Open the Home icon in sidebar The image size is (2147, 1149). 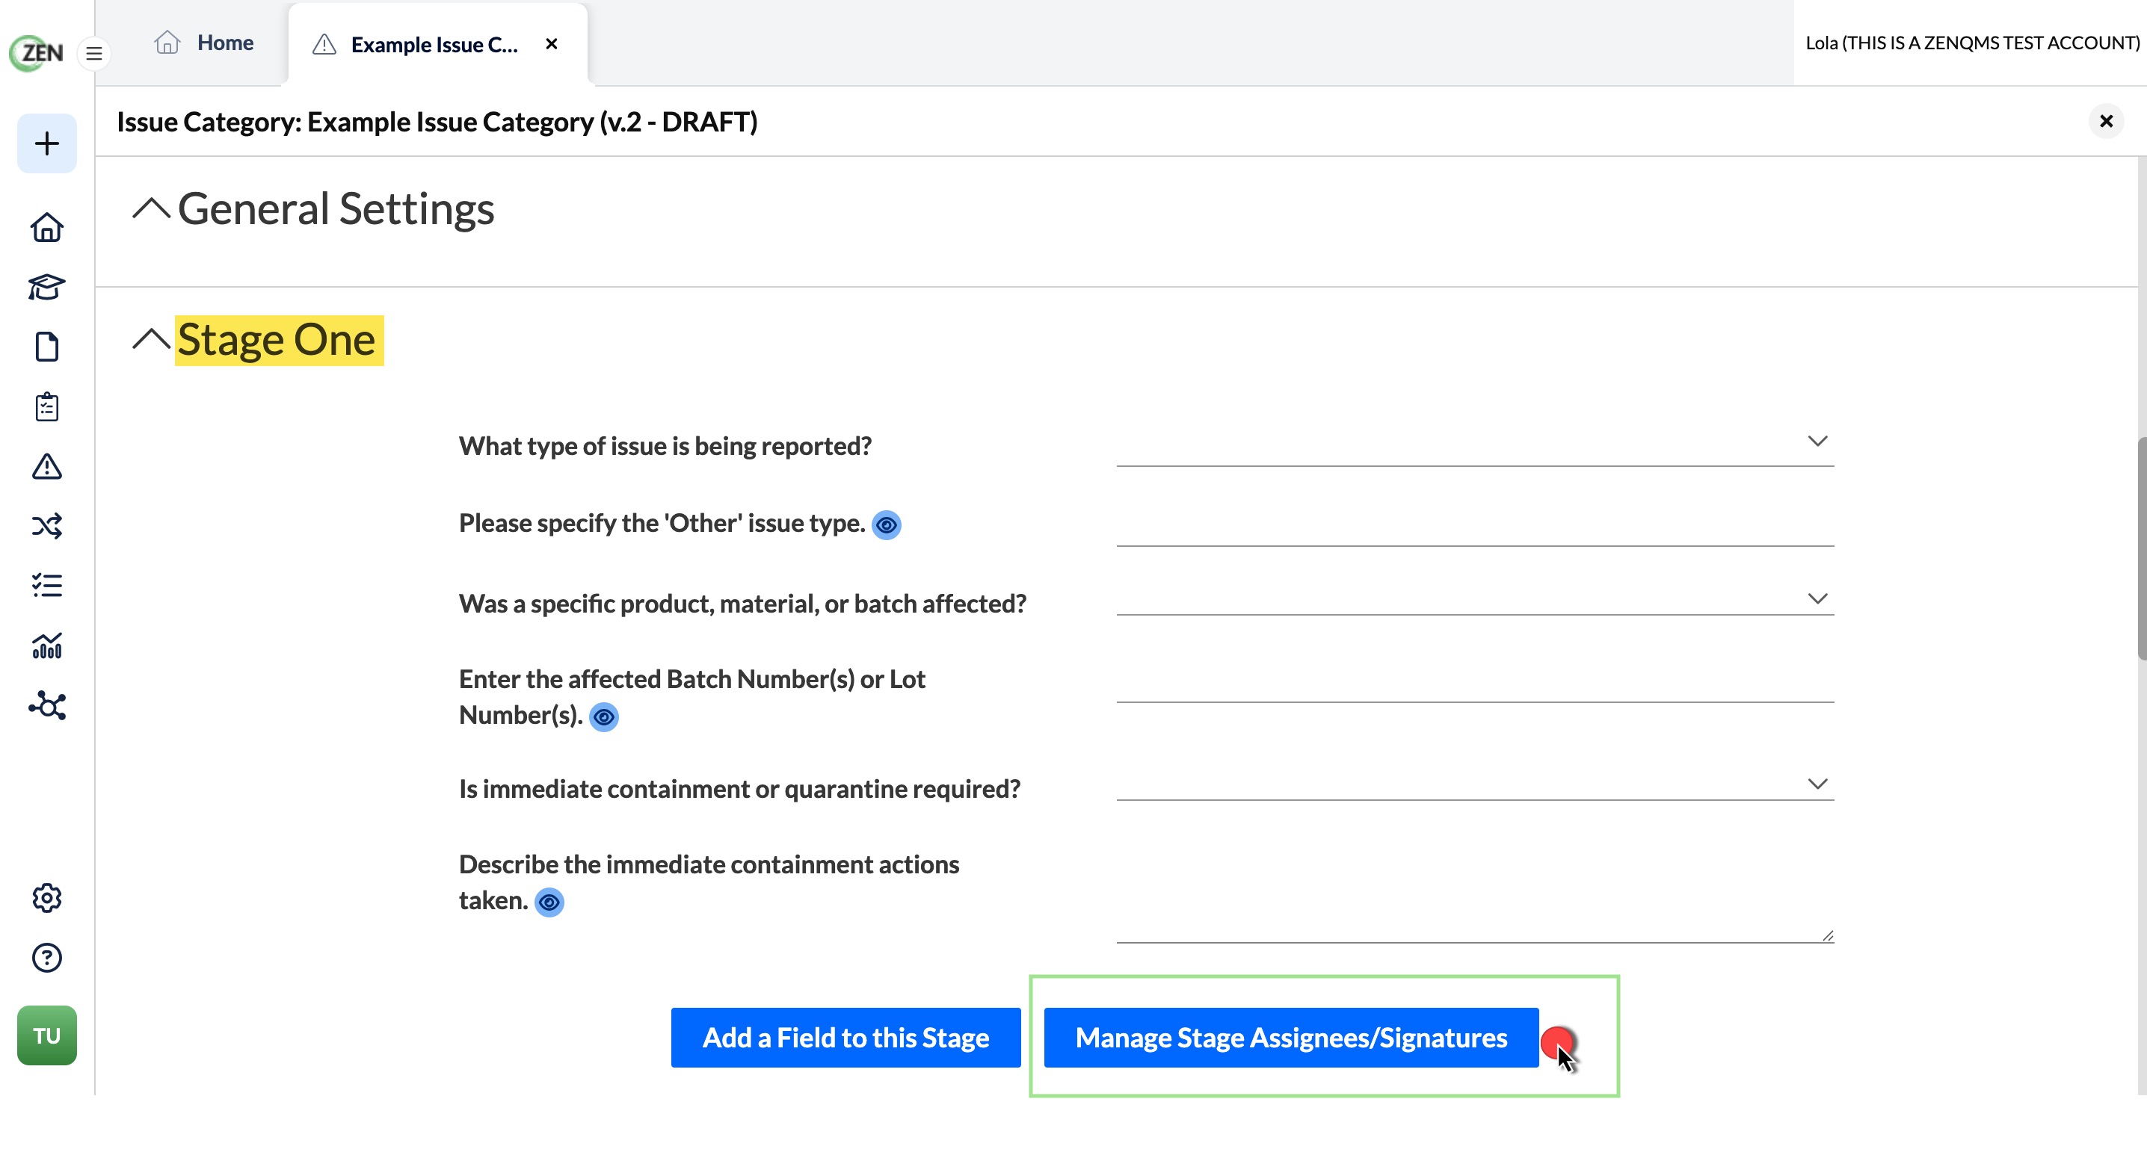coord(46,226)
